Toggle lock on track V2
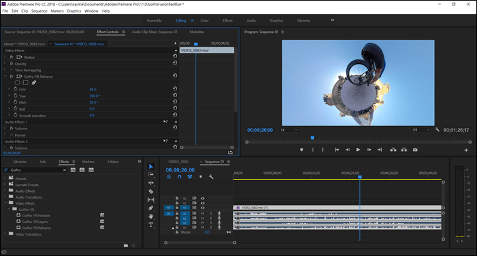477x256 pixels. click(177, 203)
